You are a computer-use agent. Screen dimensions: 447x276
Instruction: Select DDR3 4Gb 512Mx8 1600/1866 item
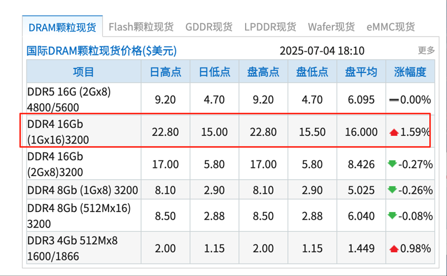(72, 248)
